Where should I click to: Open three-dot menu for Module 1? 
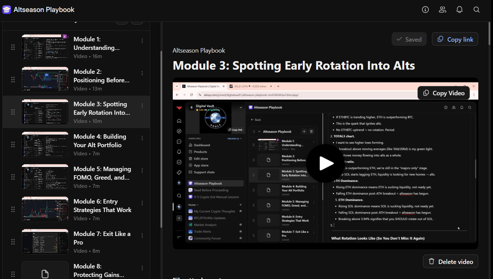point(142,41)
